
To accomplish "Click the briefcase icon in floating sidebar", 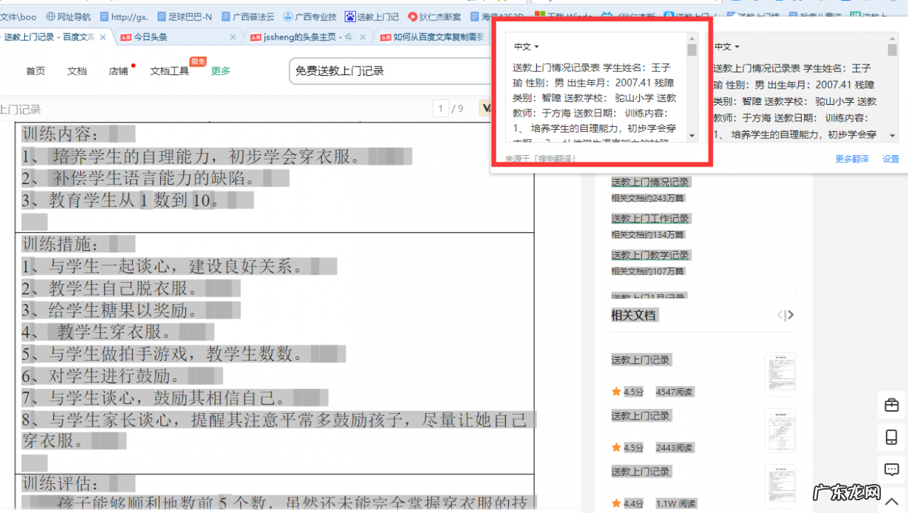I will pyautogui.click(x=892, y=405).
